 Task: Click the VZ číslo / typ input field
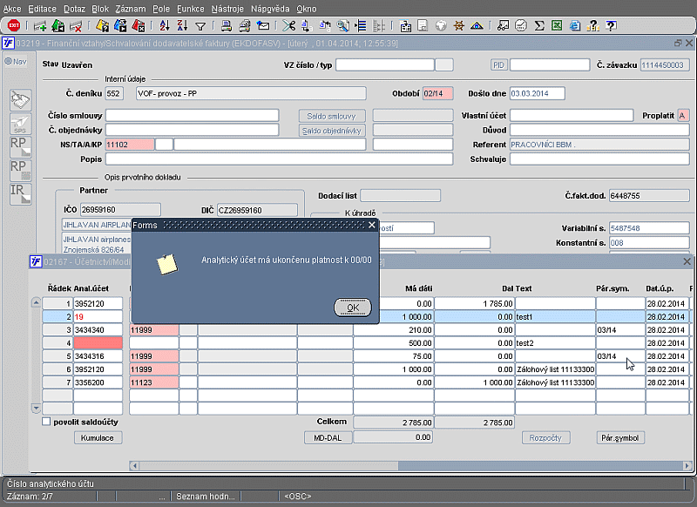[385, 64]
